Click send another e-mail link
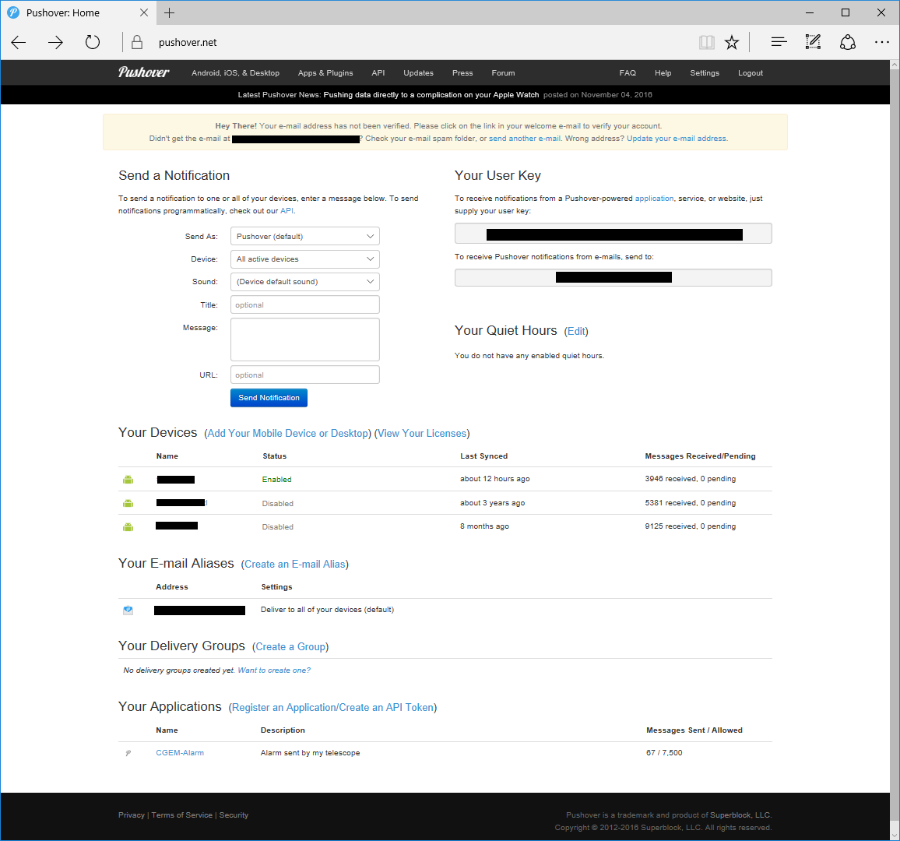Image resolution: width=900 pixels, height=841 pixels. coord(525,139)
